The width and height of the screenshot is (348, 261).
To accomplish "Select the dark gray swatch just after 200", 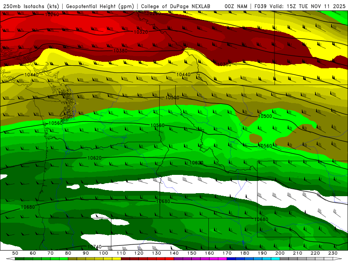I will coord(284,259).
